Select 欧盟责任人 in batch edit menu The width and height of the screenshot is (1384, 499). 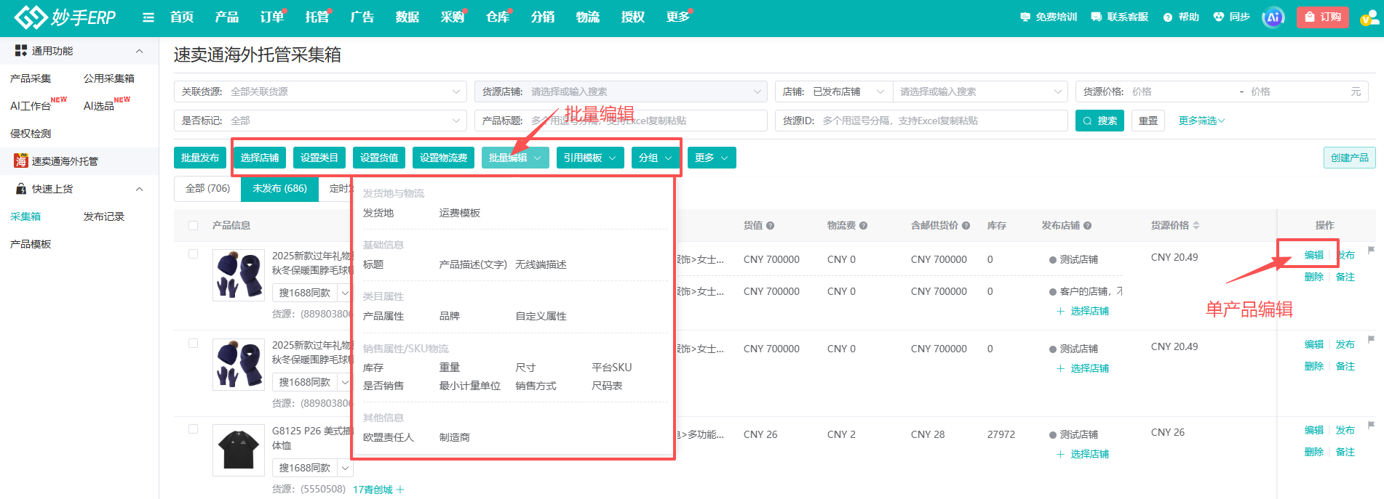(x=389, y=437)
